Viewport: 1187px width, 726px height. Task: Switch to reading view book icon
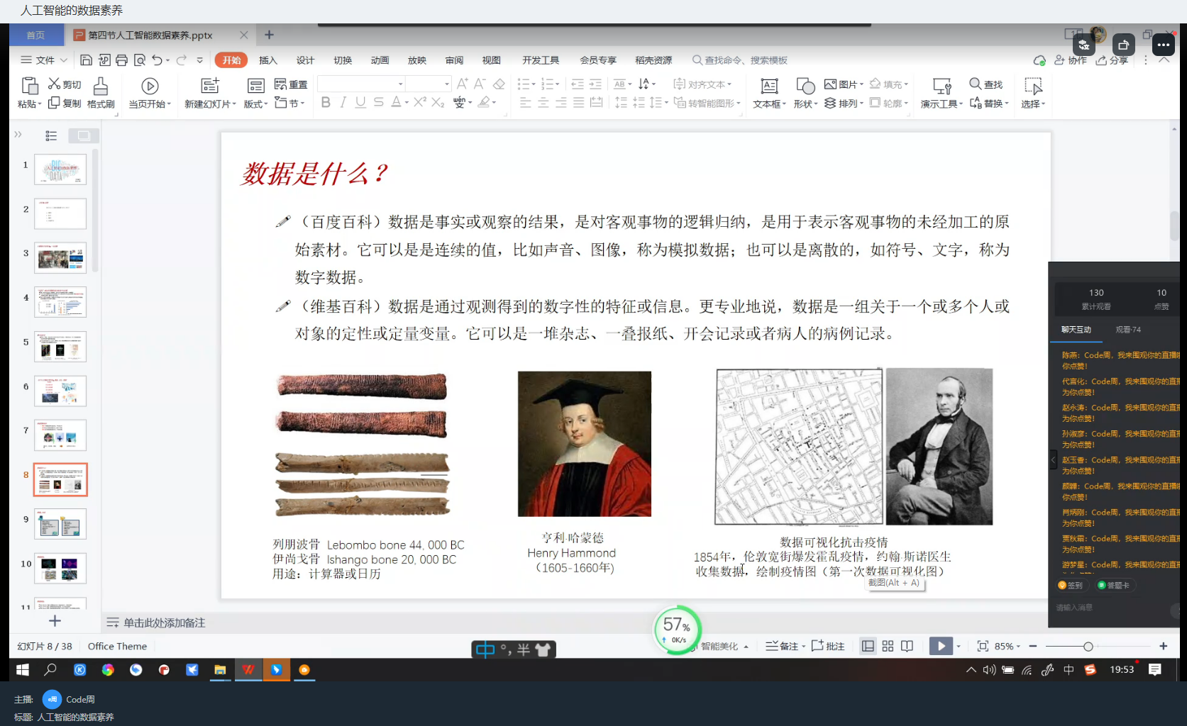tap(907, 646)
